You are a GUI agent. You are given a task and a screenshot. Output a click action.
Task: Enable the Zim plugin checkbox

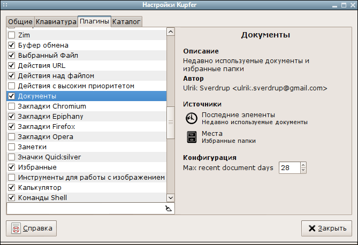[11, 35]
